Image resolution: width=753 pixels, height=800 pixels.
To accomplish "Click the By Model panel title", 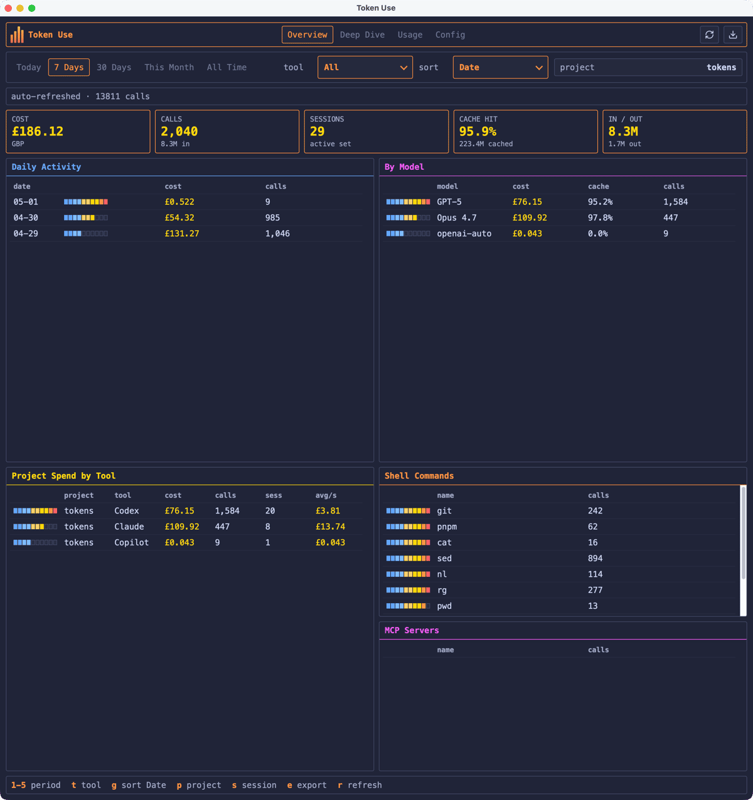I will click(x=404, y=167).
